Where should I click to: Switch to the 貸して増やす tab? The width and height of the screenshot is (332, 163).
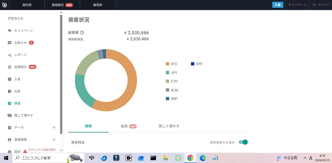click(169, 126)
